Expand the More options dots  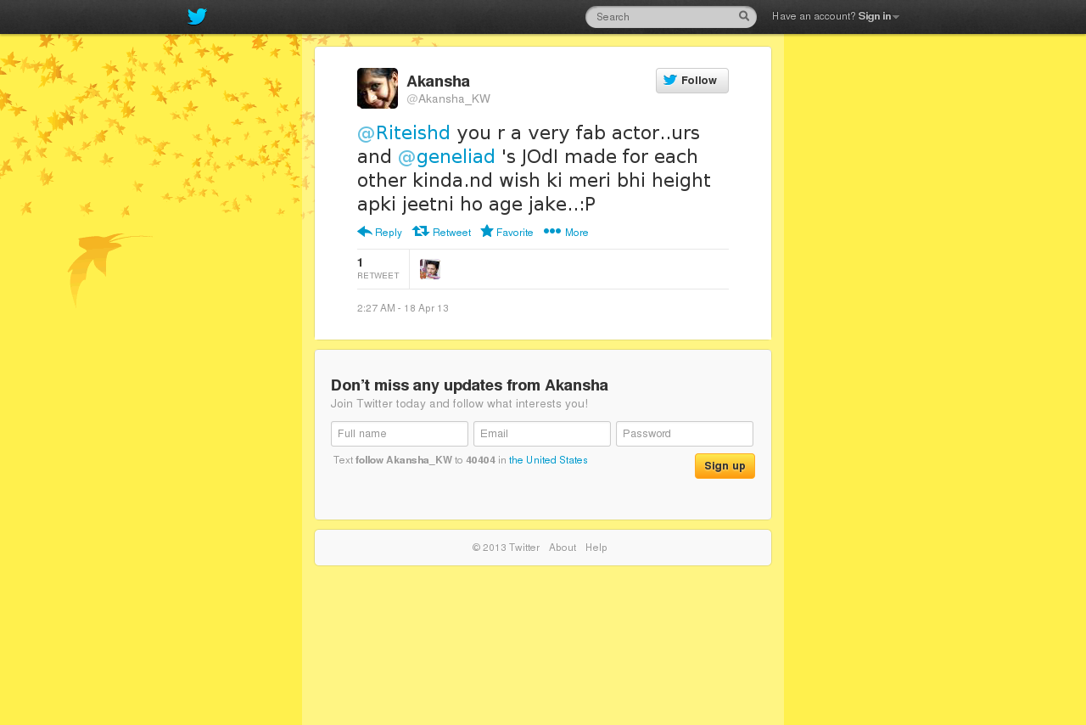(552, 231)
